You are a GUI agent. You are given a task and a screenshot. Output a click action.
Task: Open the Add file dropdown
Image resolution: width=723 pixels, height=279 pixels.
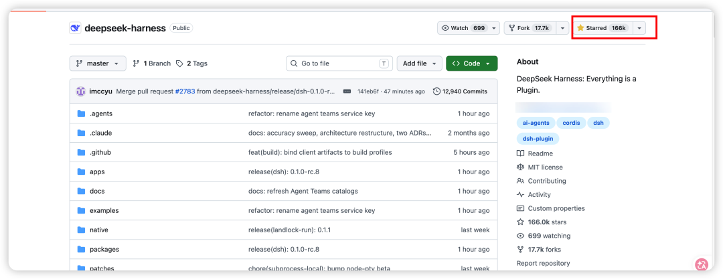coord(420,63)
